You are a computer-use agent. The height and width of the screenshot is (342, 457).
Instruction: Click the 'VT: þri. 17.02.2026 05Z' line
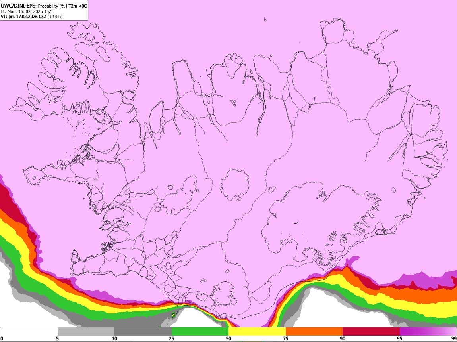(x=23, y=17)
